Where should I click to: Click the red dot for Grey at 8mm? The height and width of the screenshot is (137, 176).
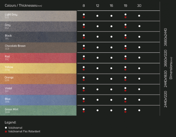pyautogui.click(x=84, y=27)
